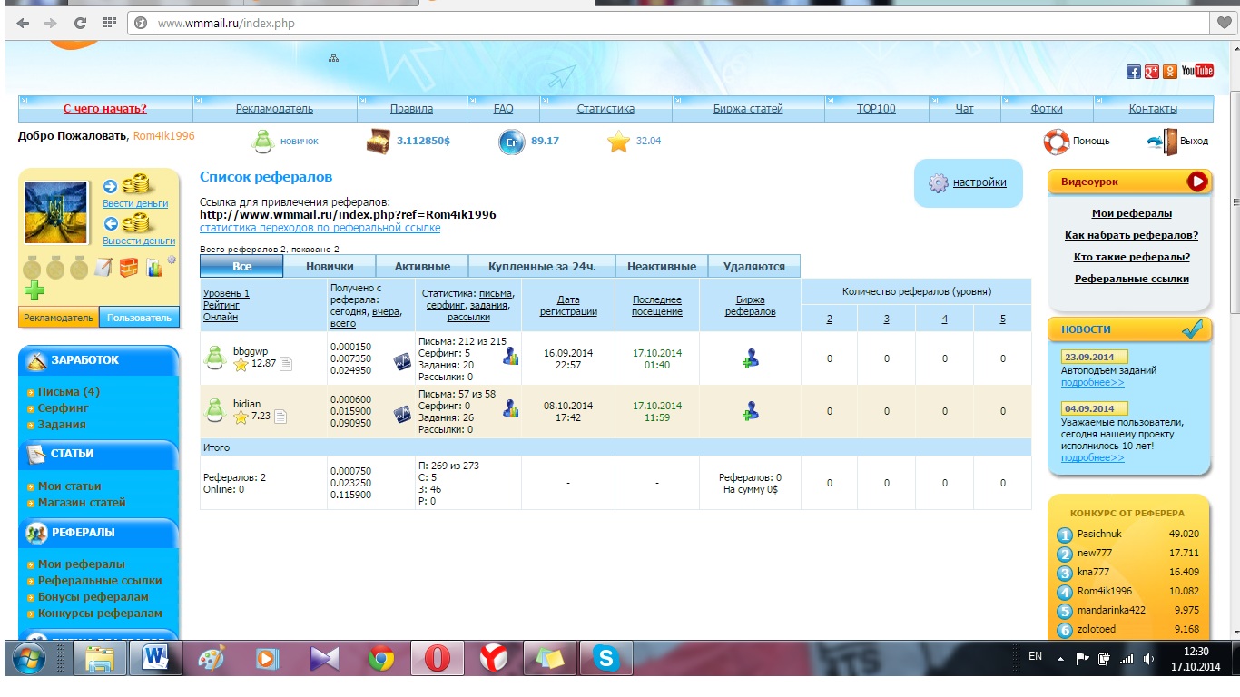Click the yellow star rating icon in header
1240x697 pixels.
[618, 142]
